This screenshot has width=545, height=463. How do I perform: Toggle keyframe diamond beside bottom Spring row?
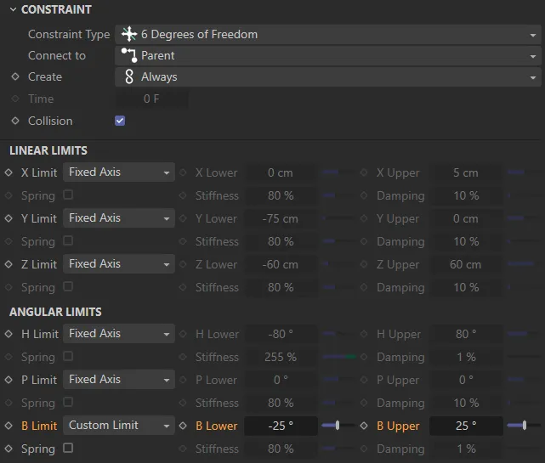9,449
